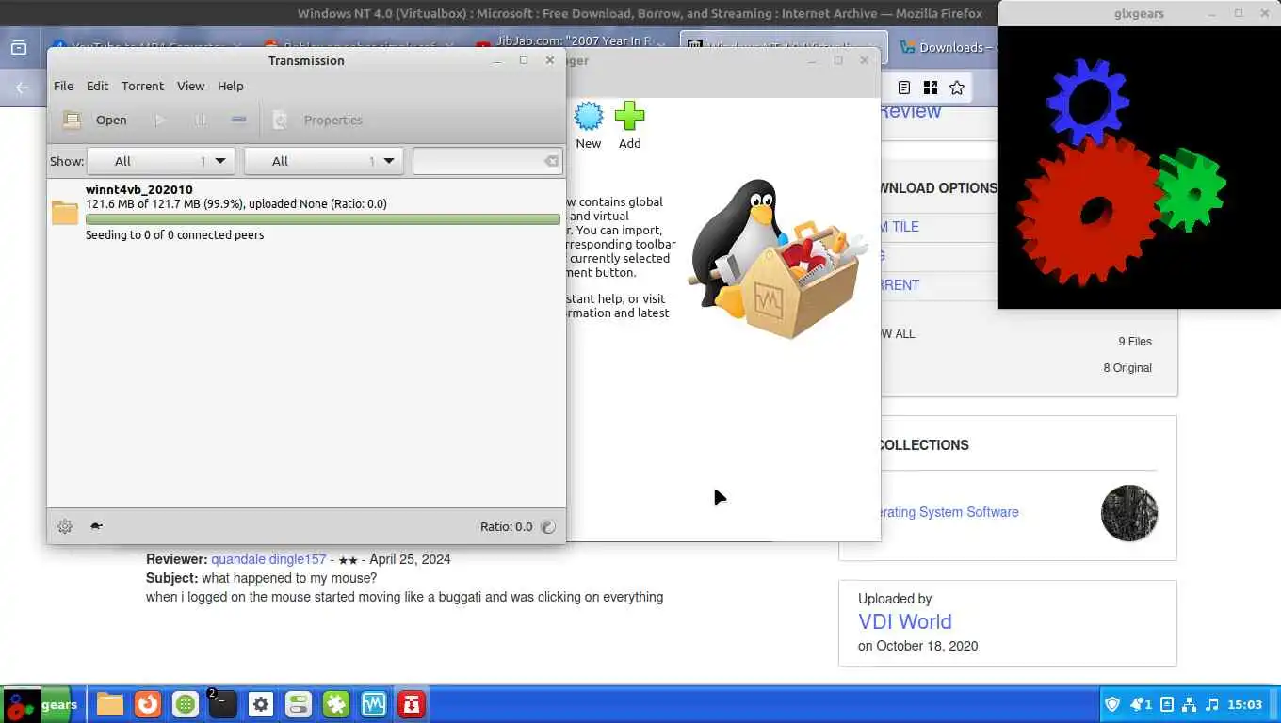Click the music note sound tray icon
The width and height of the screenshot is (1281, 723).
pyautogui.click(x=1212, y=704)
